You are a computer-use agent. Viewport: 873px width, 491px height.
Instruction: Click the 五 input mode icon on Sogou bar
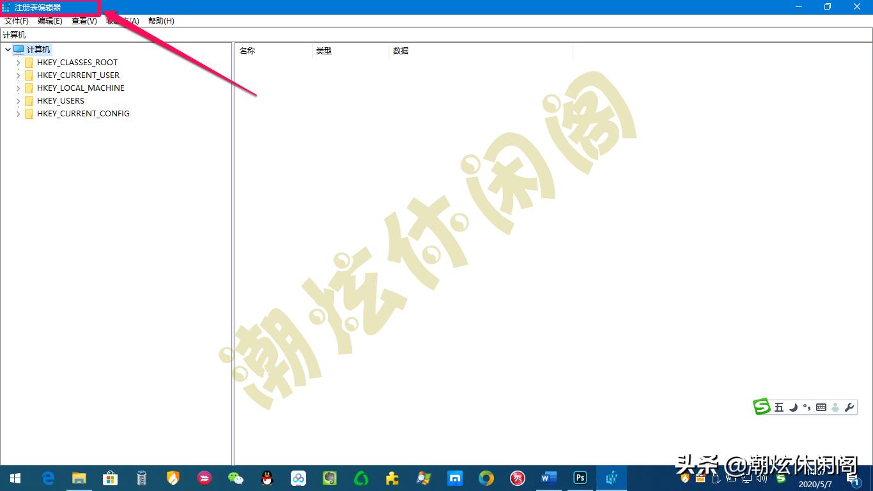[x=778, y=407]
